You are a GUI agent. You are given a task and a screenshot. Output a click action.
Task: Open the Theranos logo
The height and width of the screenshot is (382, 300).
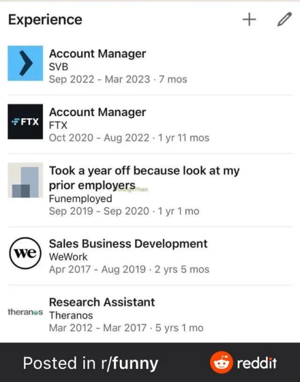tap(25, 312)
